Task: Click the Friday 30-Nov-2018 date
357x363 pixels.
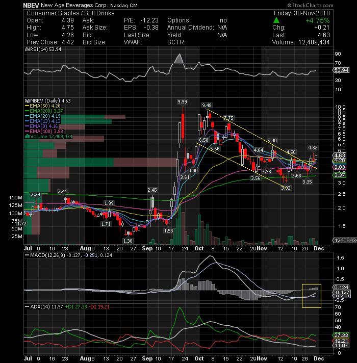Action: click(302, 13)
